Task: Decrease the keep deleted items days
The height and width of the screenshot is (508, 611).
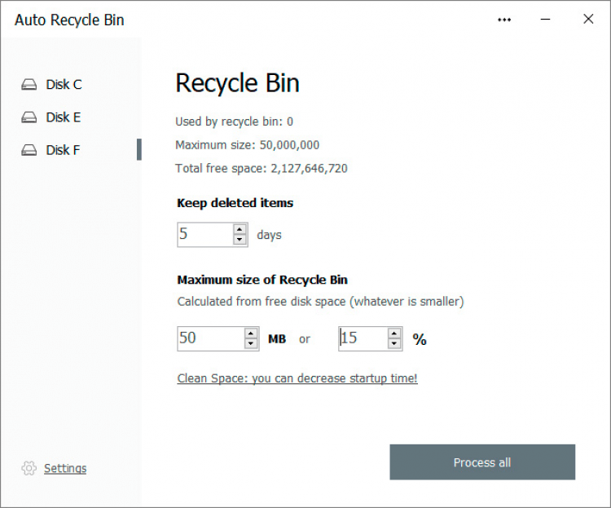Action: click(x=240, y=240)
